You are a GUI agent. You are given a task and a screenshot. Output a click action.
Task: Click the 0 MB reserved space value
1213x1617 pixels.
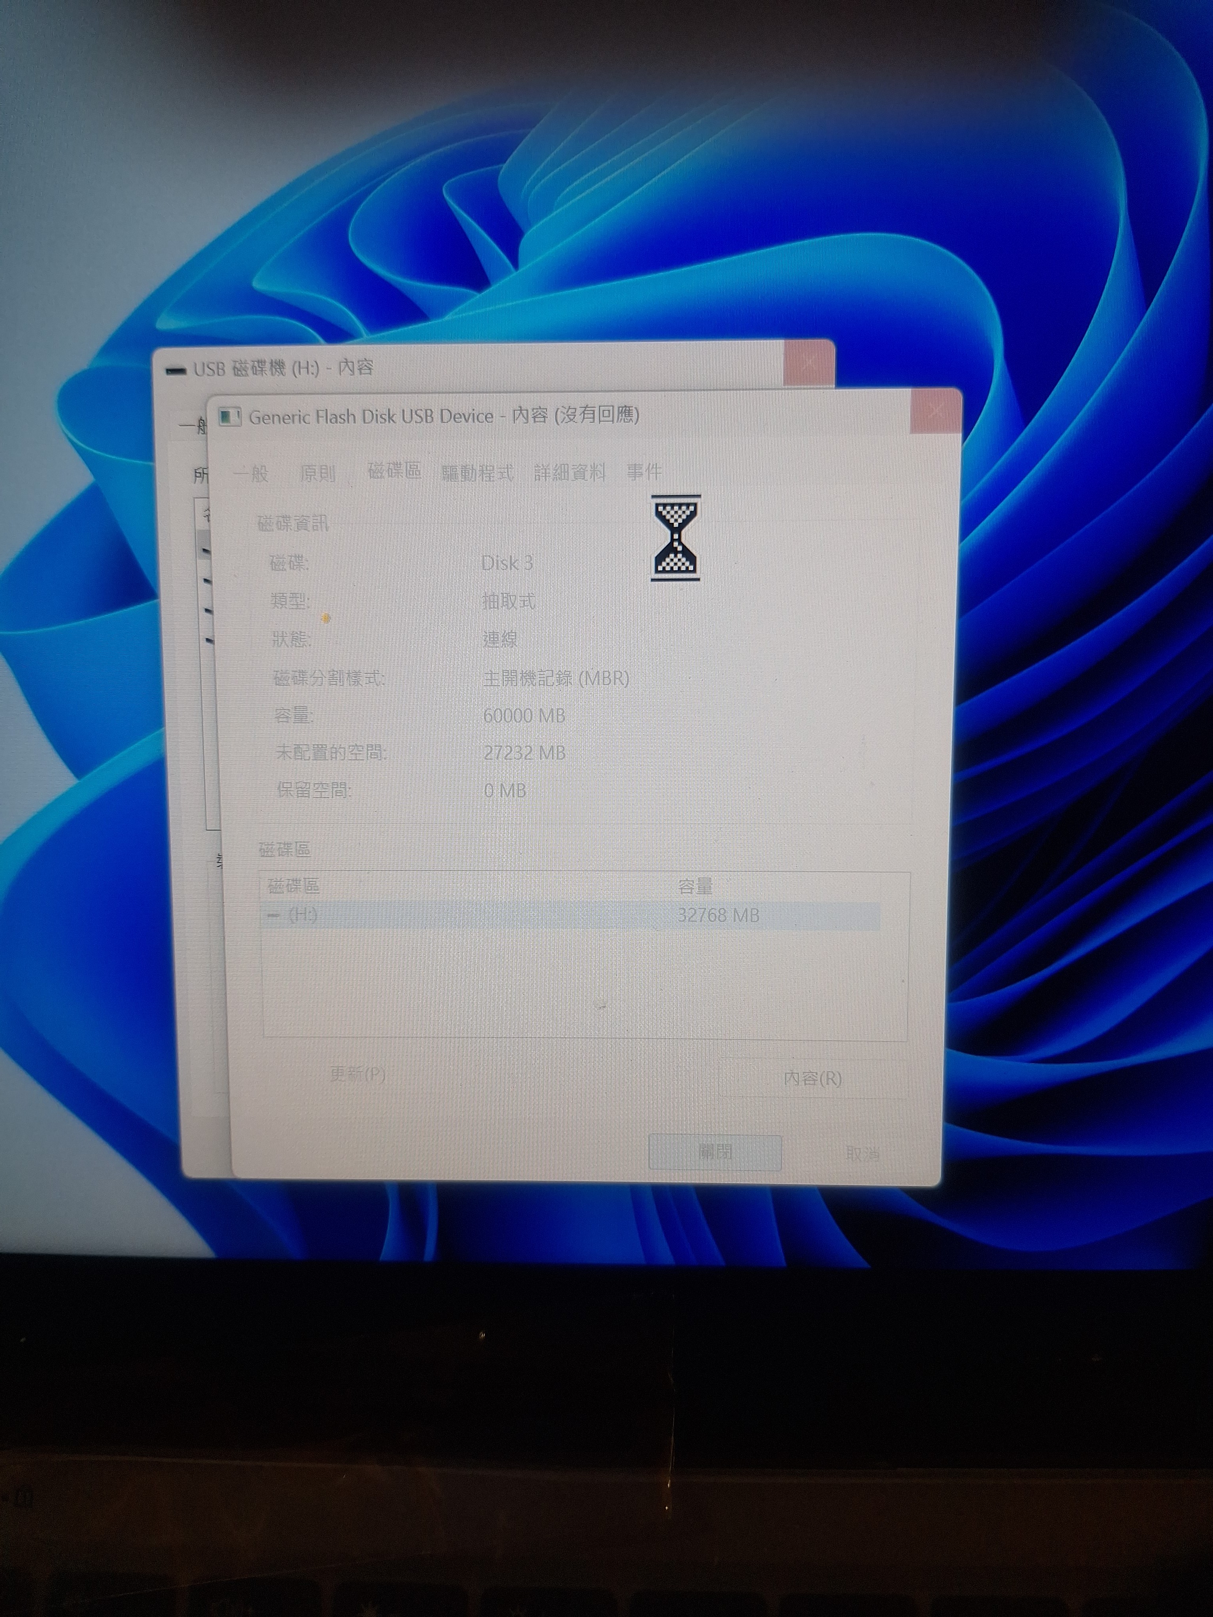coord(505,791)
